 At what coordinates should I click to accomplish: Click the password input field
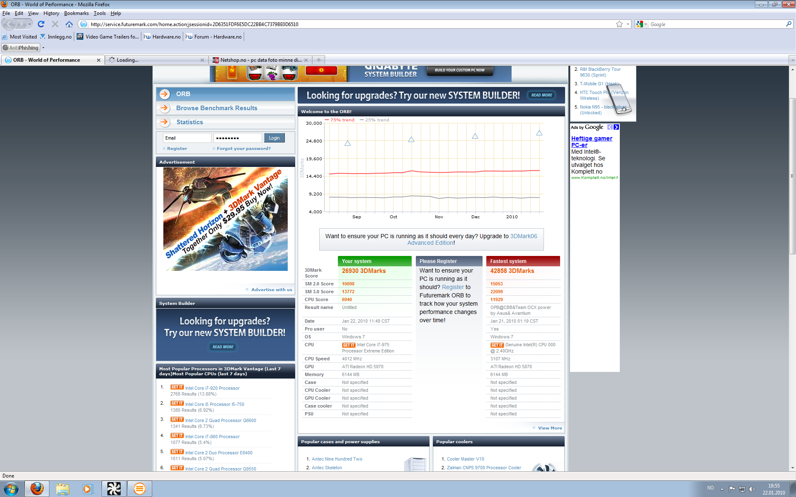238,138
